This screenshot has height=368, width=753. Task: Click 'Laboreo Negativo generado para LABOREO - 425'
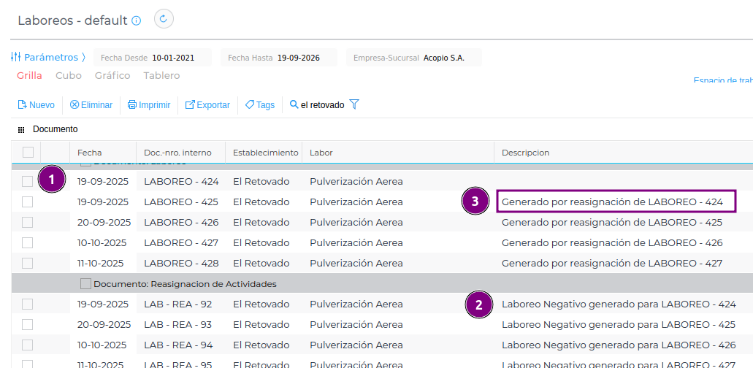(x=619, y=325)
